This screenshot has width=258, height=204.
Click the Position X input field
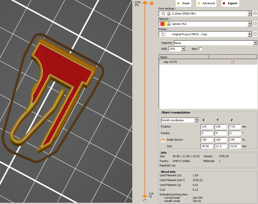(x=207, y=127)
